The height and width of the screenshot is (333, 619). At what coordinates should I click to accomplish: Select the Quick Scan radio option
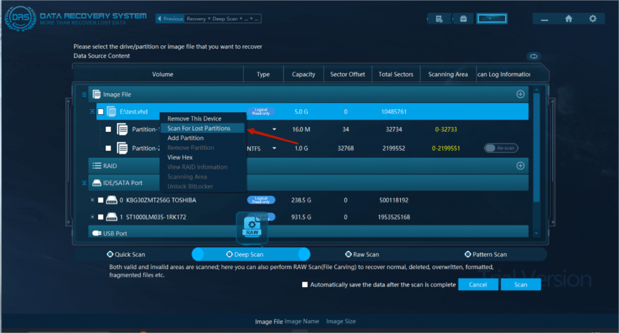pyautogui.click(x=110, y=254)
